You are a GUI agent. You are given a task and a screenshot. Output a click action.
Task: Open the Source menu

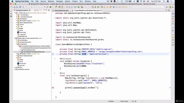pyautogui.click(x=43, y=1)
